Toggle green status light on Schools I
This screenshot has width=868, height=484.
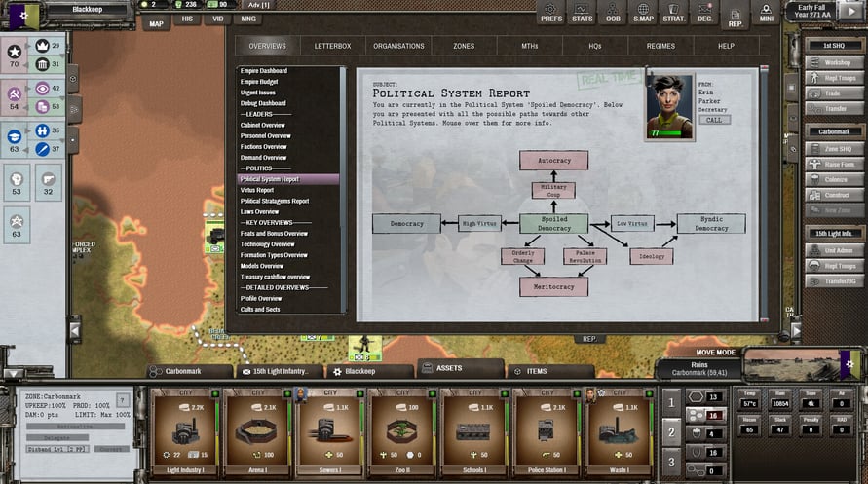(505, 393)
